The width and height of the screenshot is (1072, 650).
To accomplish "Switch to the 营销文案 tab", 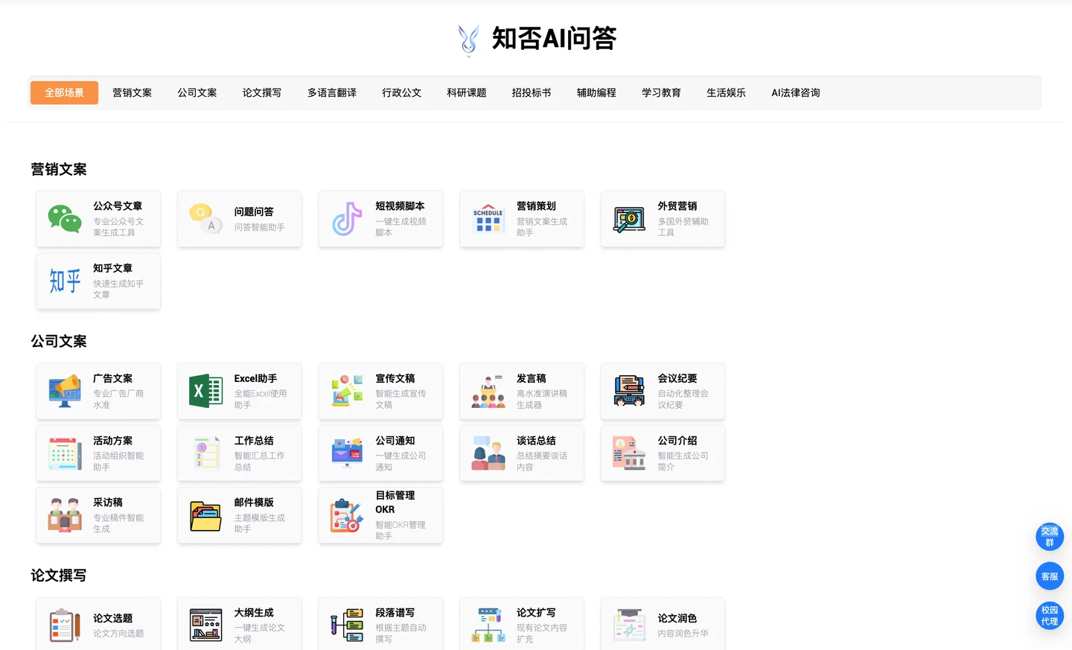I will [x=132, y=93].
